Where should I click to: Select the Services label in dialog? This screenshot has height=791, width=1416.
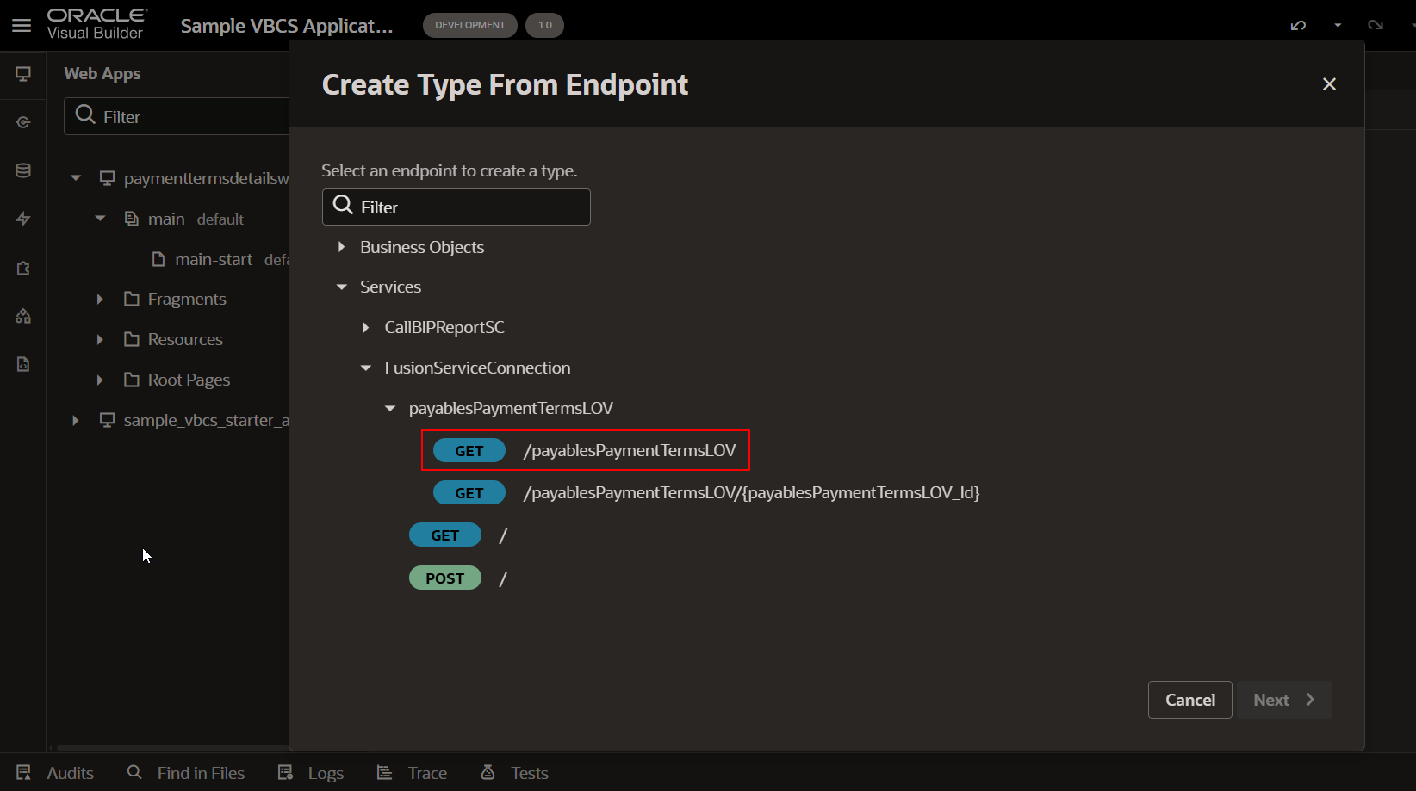point(390,287)
